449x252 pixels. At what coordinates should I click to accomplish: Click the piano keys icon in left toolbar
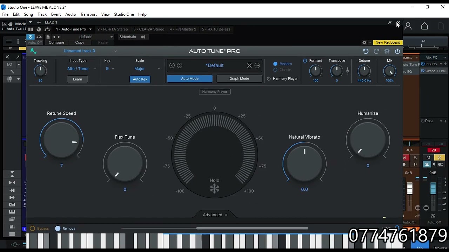(12, 212)
